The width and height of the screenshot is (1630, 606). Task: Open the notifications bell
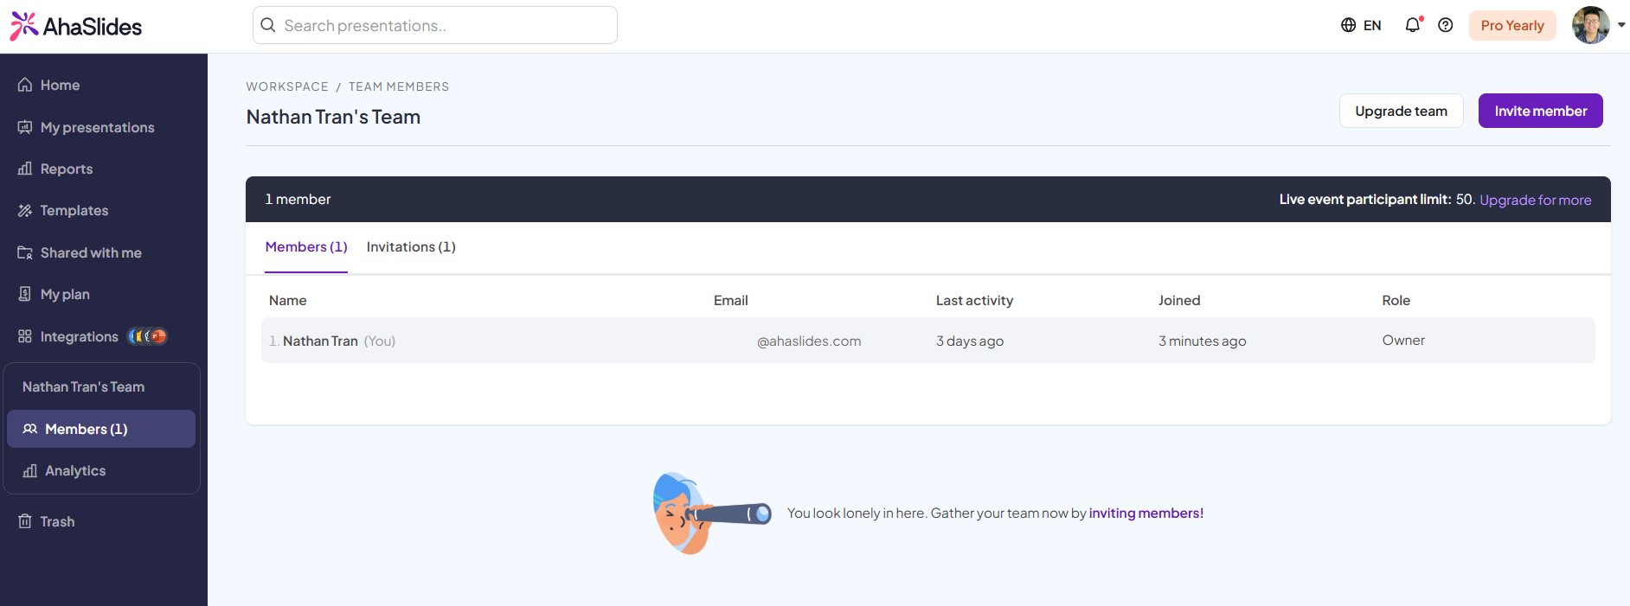tap(1412, 25)
